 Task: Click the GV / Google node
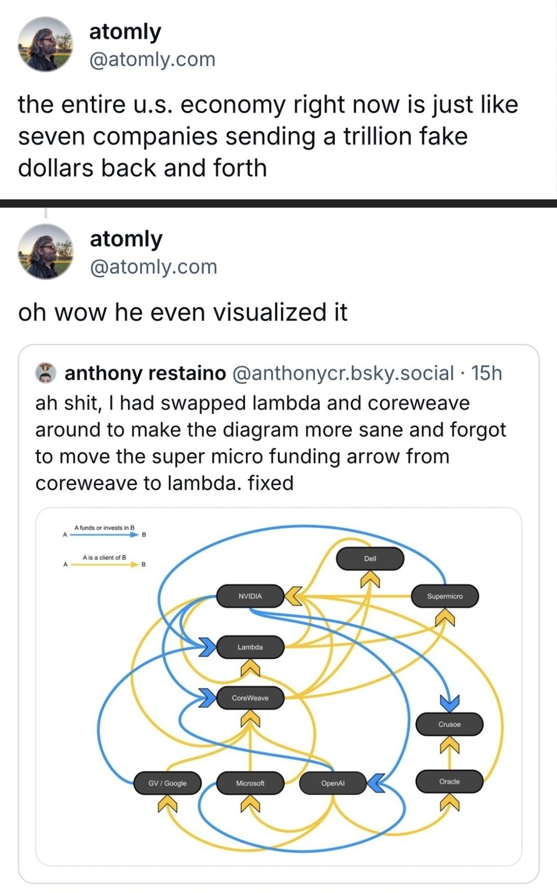coord(168,783)
